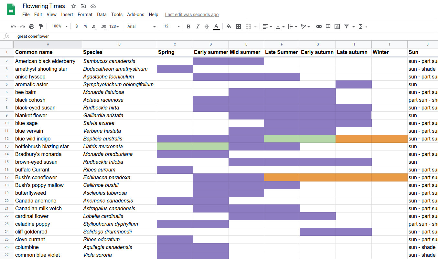438x259 pixels.
Task: Click the undo arrow icon
Action: [13, 26]
